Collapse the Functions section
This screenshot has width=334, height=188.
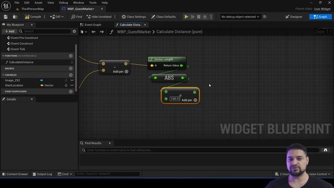click(3, 56)
